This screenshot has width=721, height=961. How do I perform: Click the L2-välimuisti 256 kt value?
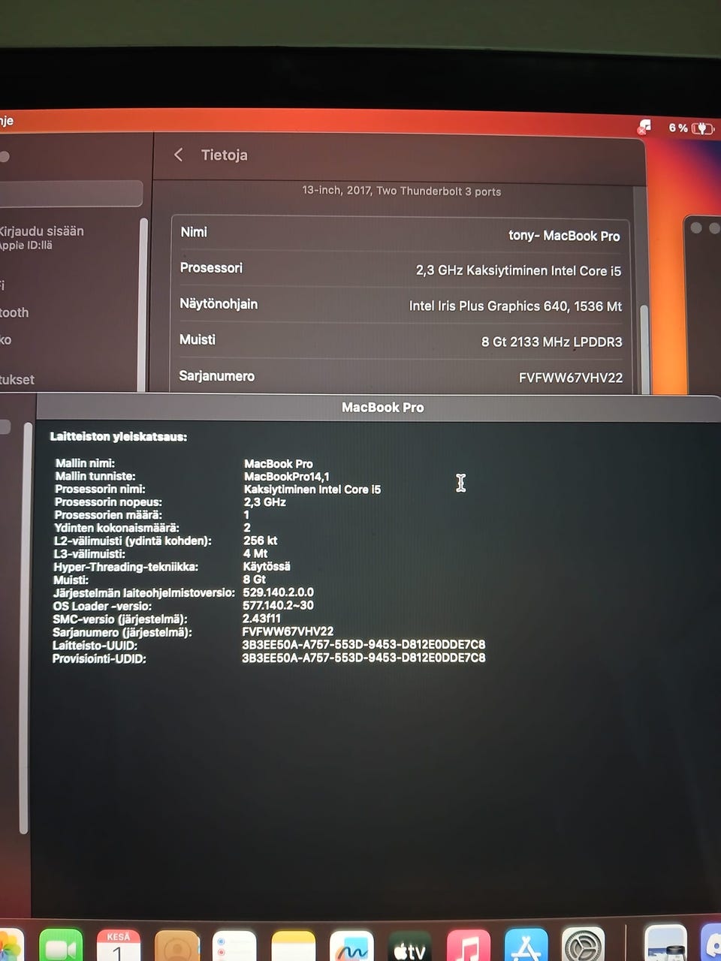(x=260, y=541)
